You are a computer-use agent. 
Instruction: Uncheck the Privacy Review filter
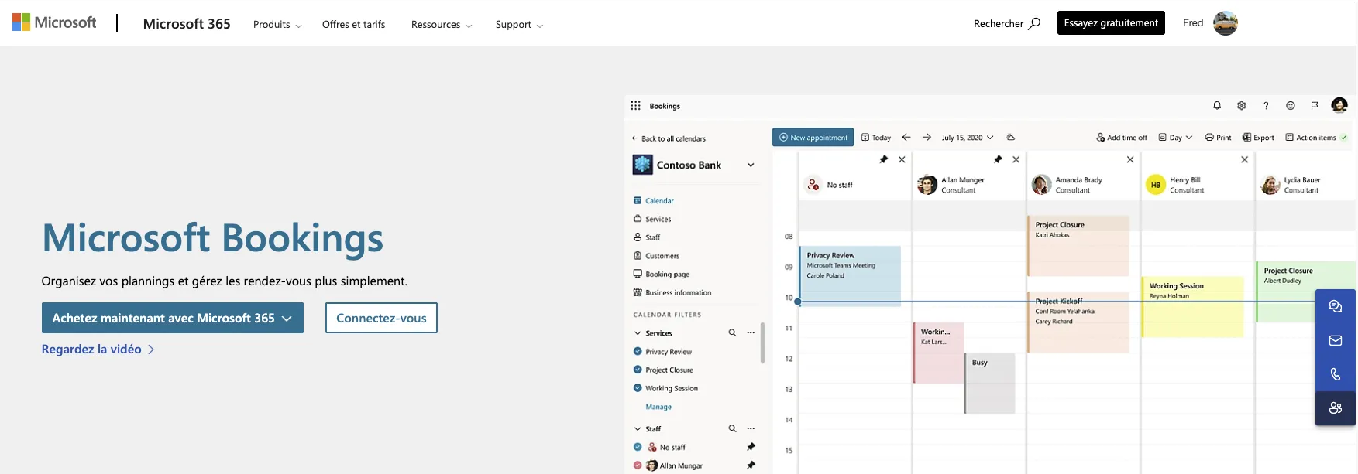pos(638,351)
